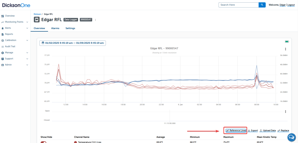Open the chart options three-dot menu
Image resolution: width=298 pixels, height=143 pixels.
point(285,49)
